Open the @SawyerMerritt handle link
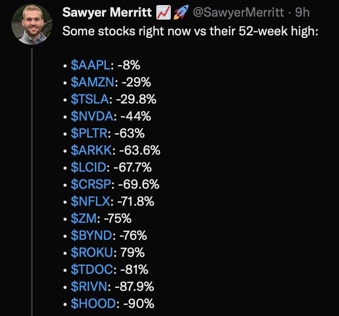Viewport: 339px width, 316px height. (x=238, y=12)
